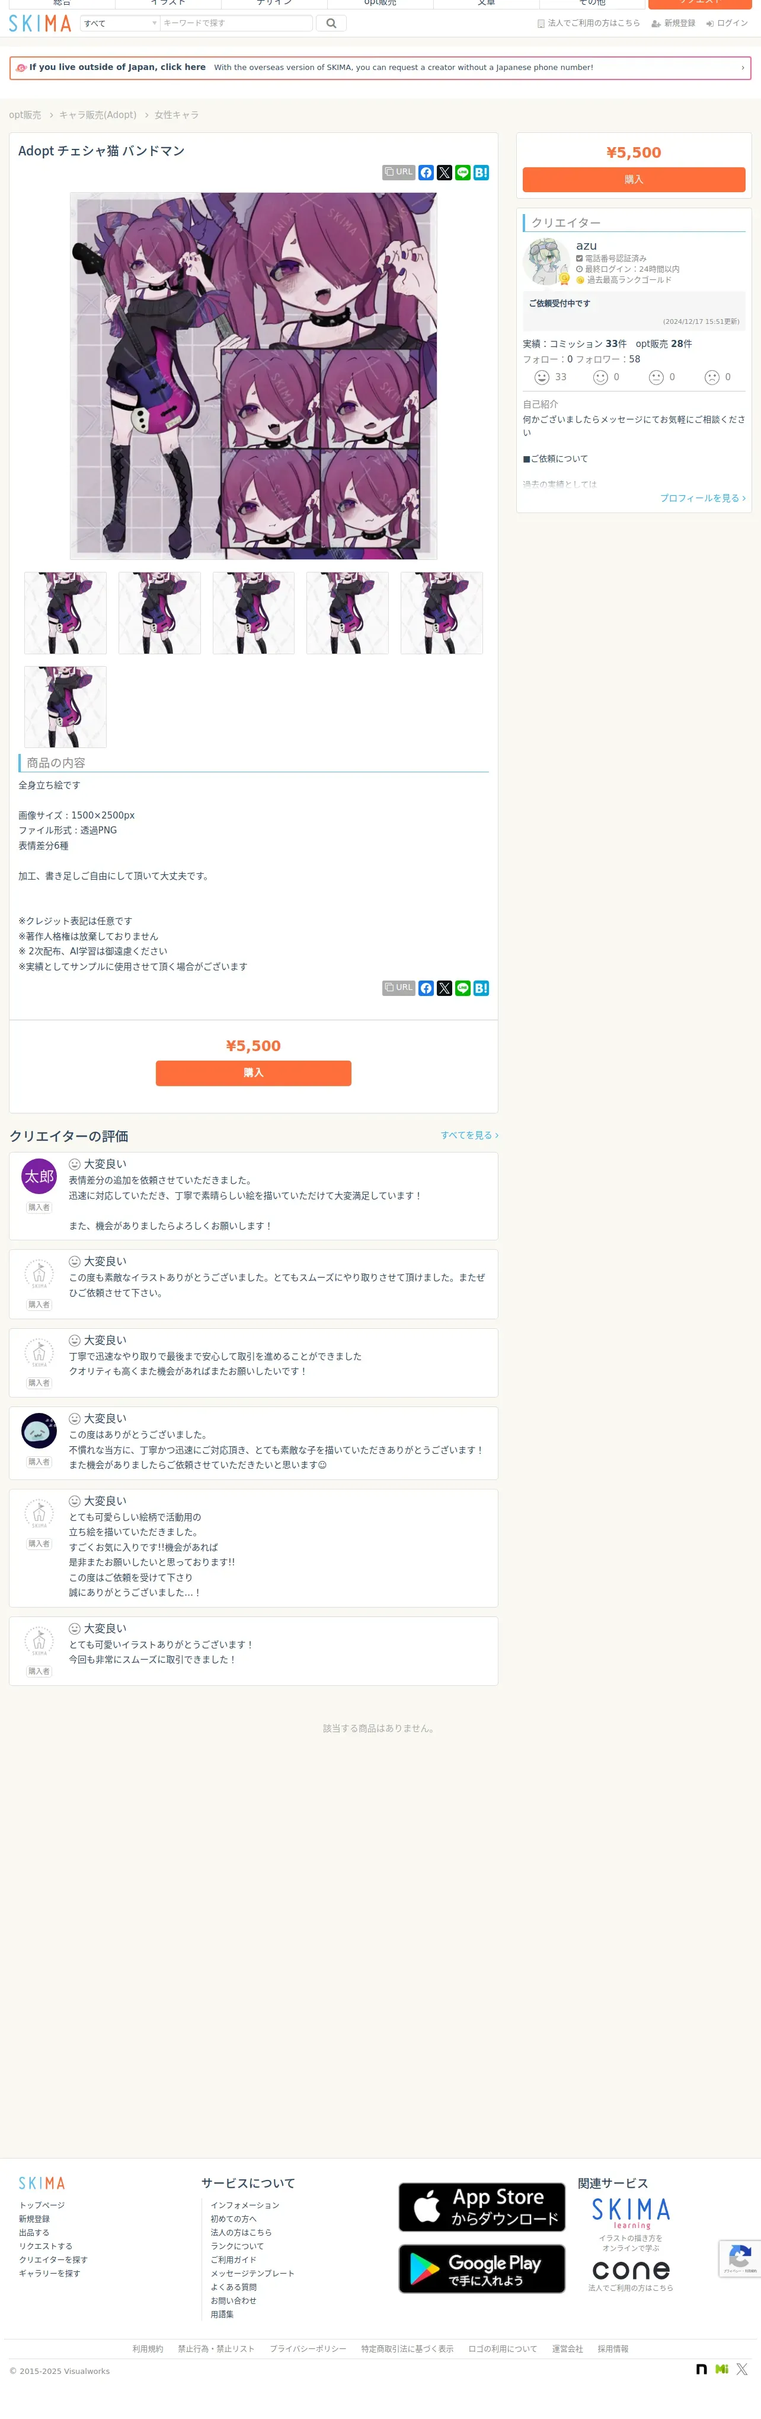The image size is (761, 2419).
Task: Open 法人でご利用の方はこちら header link
Action: pos(589,24)
